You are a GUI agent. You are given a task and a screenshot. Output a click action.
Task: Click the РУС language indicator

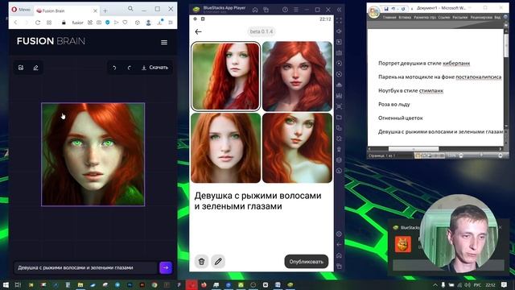477,285
